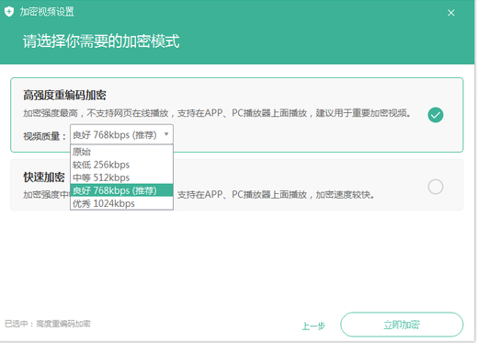
Task: Click the 视频质量： label
Action: click(45, 136)
